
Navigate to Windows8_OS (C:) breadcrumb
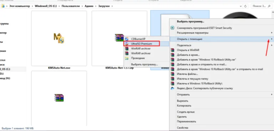(45, 6)
